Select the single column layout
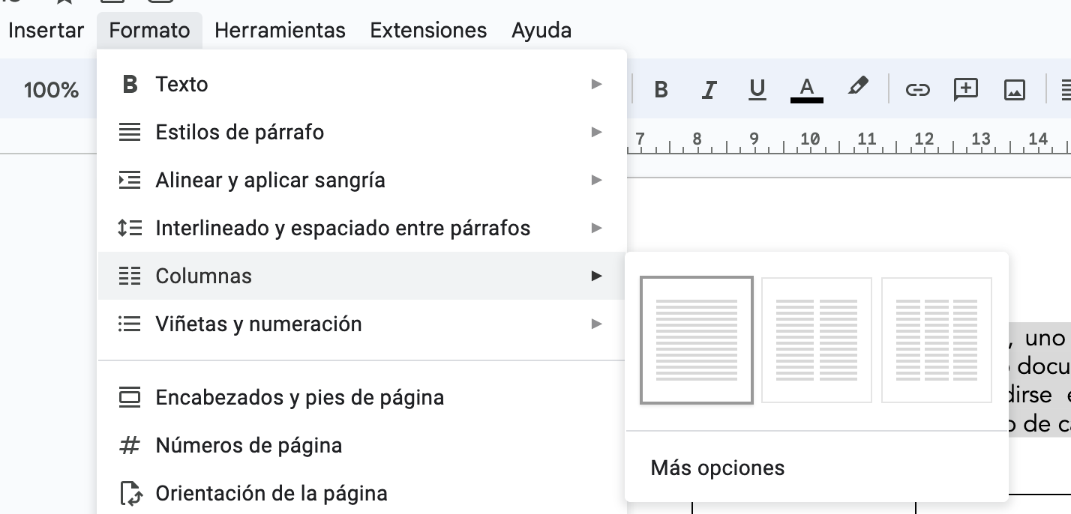1071x514 pixels. pos(696,339)
